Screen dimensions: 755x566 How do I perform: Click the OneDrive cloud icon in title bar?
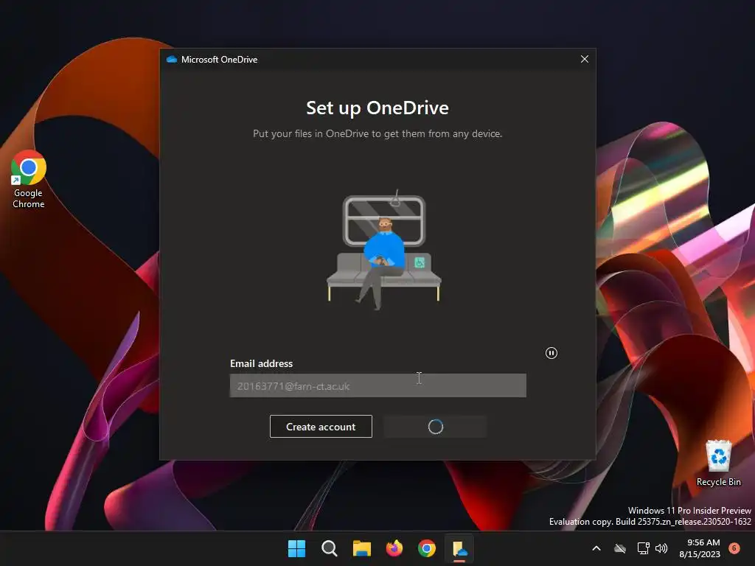point(171,59)
